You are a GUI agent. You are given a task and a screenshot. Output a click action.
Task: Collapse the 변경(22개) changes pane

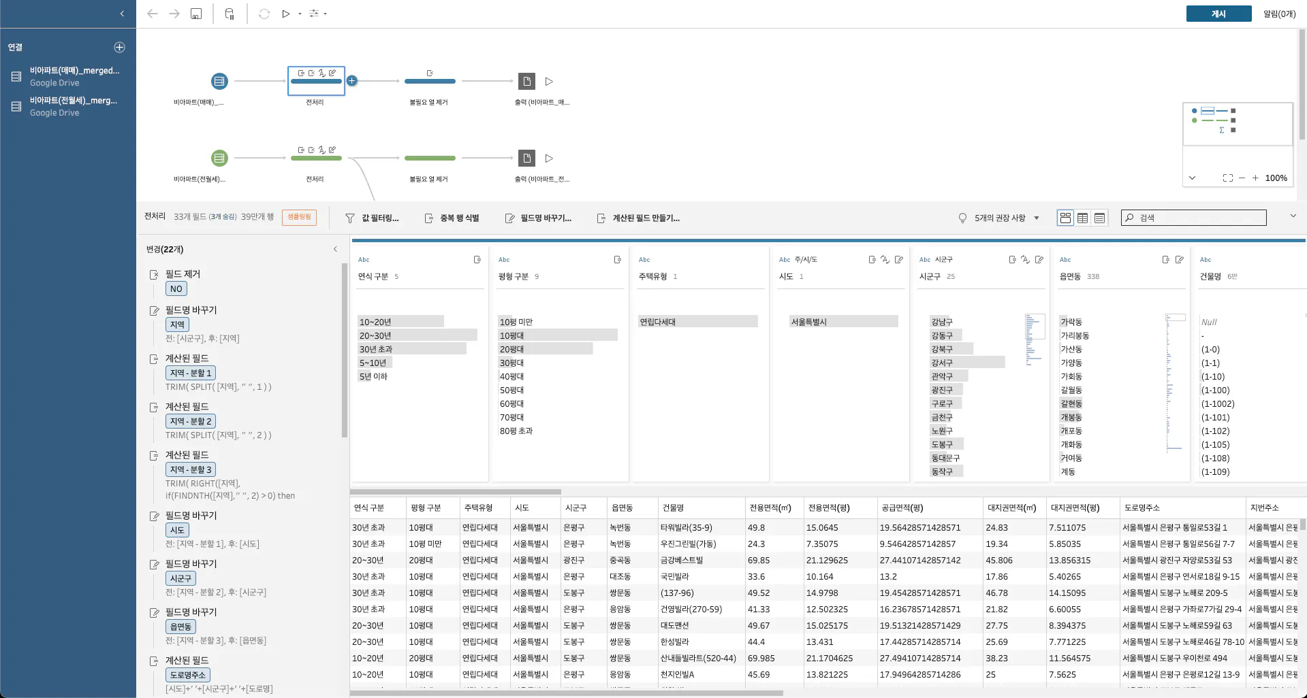click(x=335, y=249)
